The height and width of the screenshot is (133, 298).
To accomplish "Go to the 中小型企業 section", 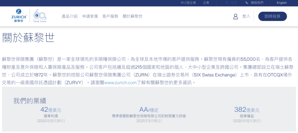I will pyautogui.click(x=188, y=3).
